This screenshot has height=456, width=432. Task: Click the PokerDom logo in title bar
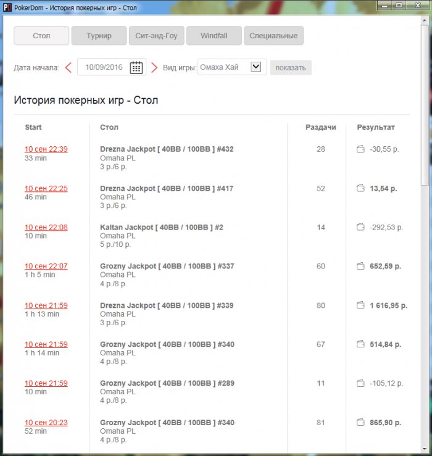7,7
